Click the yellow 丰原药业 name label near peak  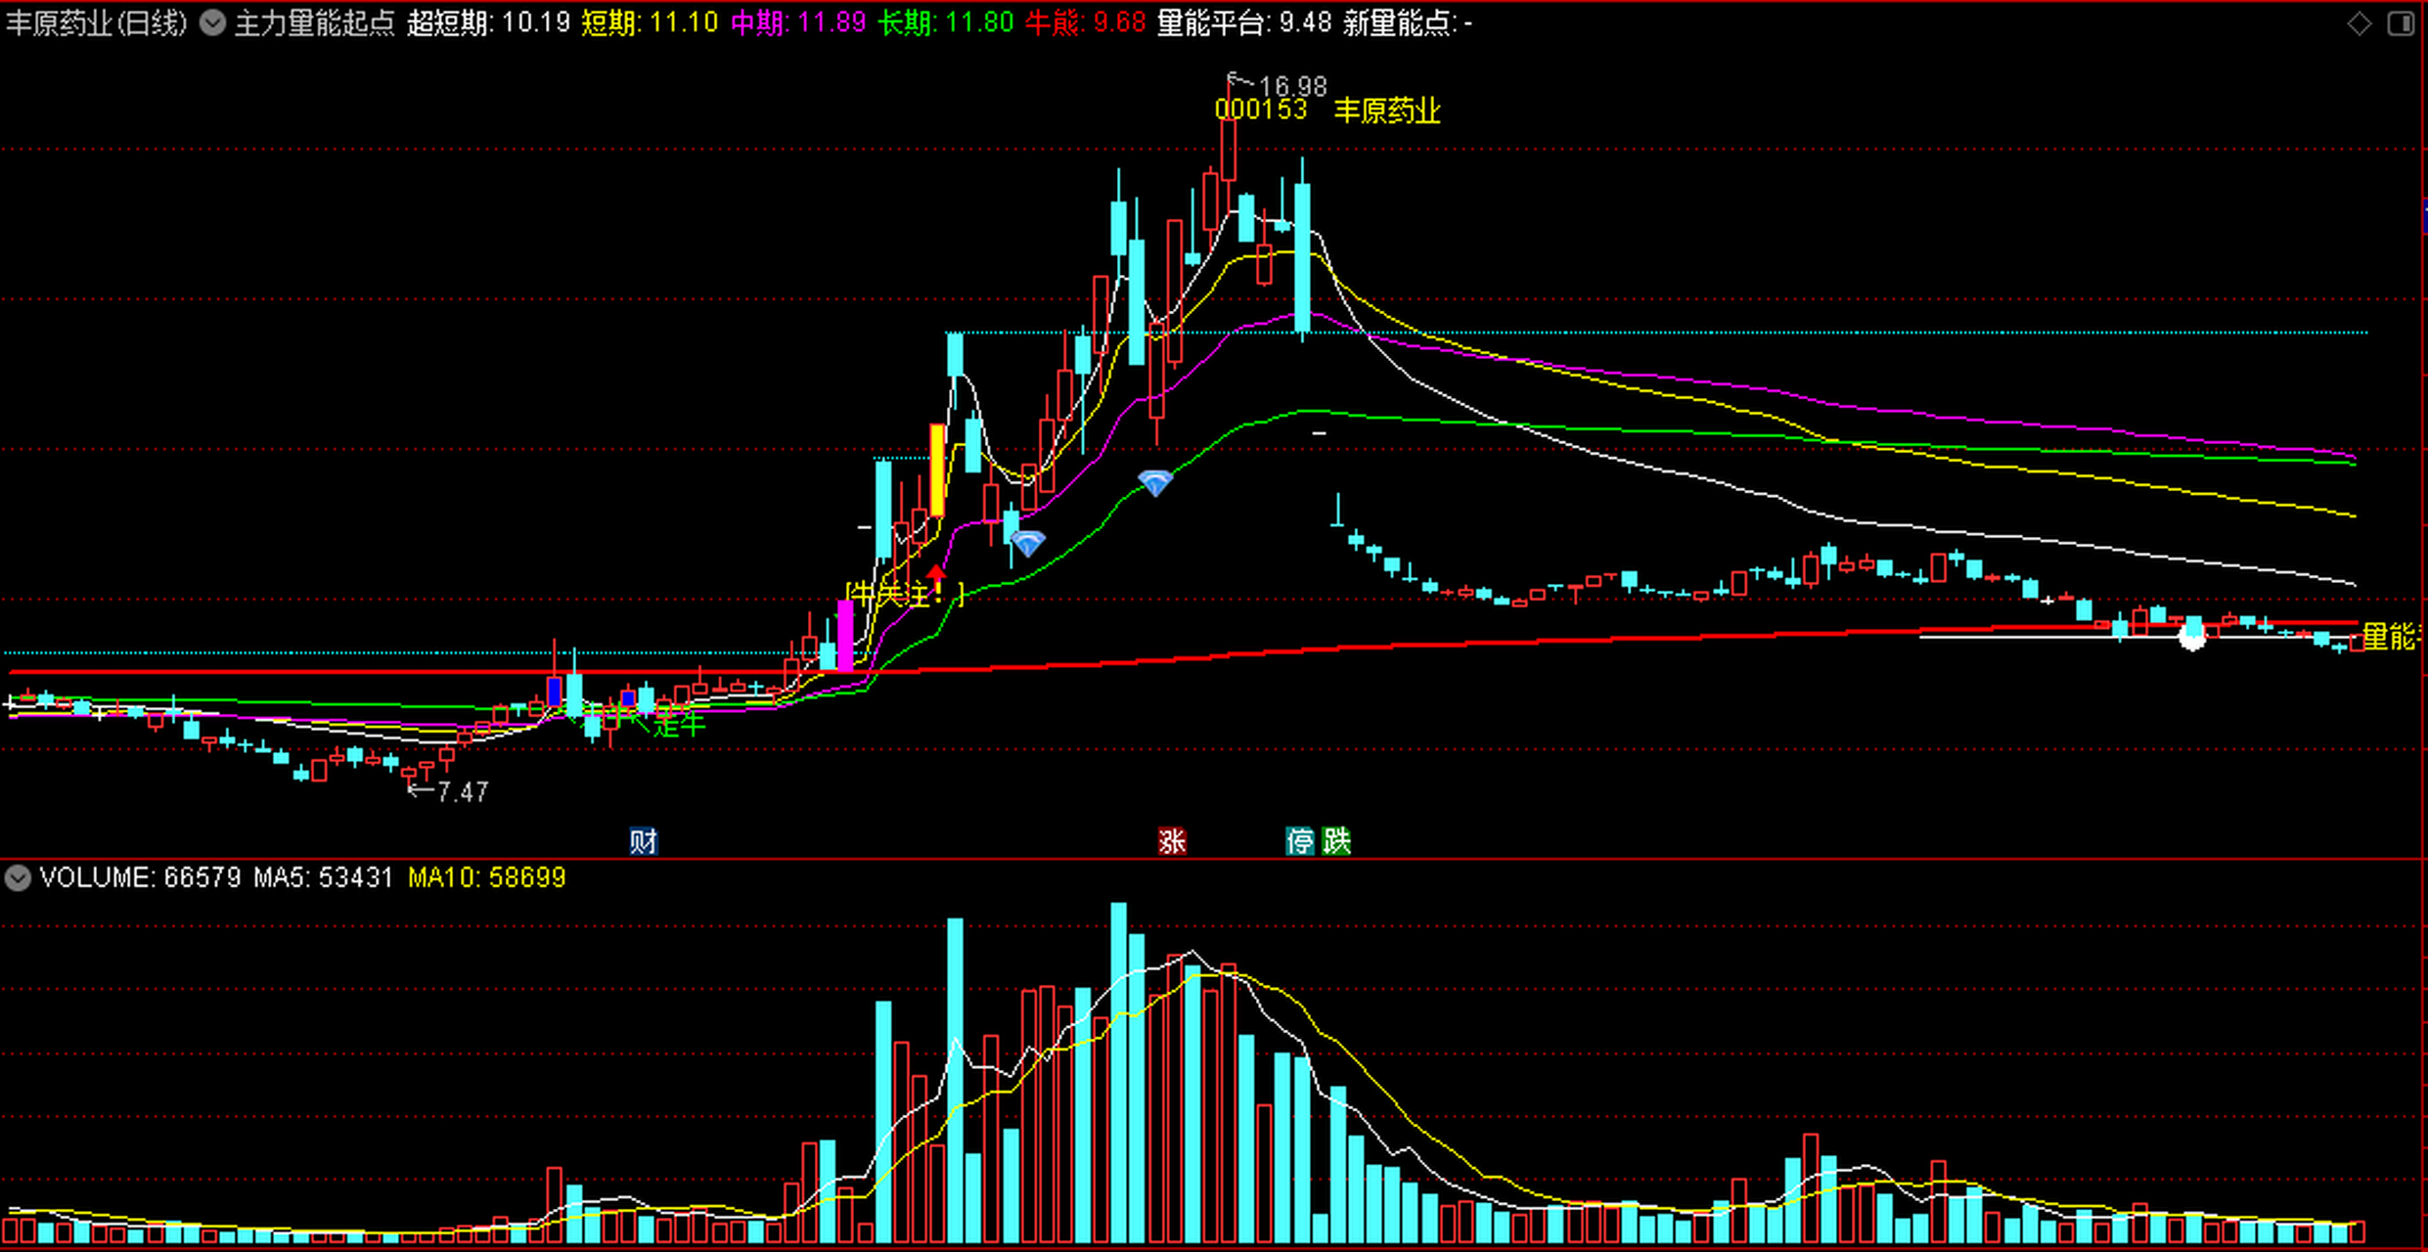pyautogui.click(x=1387, y=111)
